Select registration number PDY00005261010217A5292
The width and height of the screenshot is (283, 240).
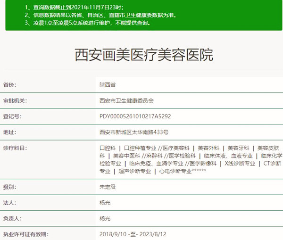[135, 116]
